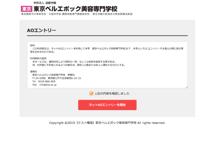Click the 上記の内容を確認しました label text
The height and width of the screenshot is (141, 215).
tap(112, 93)
